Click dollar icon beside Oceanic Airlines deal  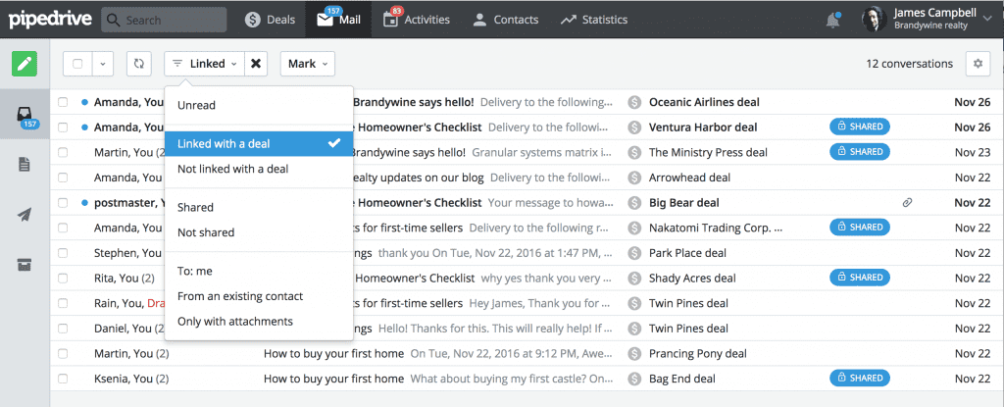coord(634,102)
